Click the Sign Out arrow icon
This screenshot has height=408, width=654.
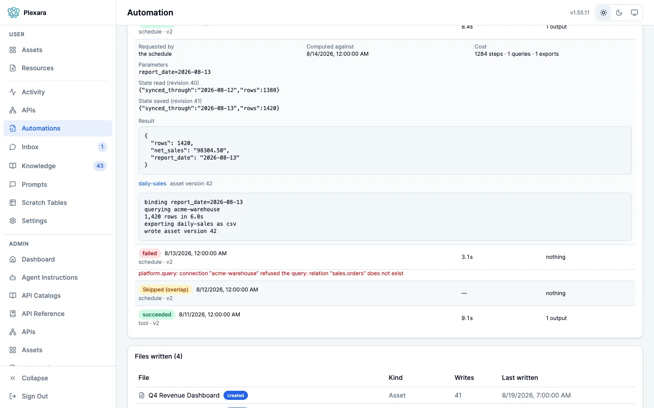coord(13,396)
